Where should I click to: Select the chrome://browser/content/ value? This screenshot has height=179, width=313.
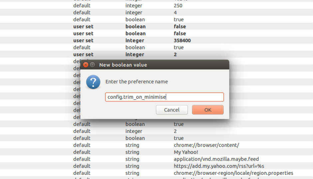(206, 145)
